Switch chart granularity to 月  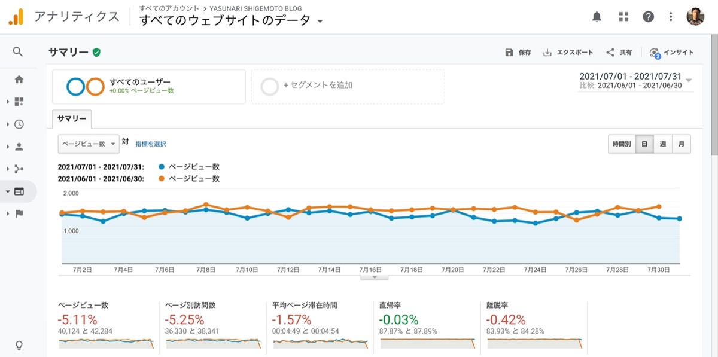(x=682, y=144)
